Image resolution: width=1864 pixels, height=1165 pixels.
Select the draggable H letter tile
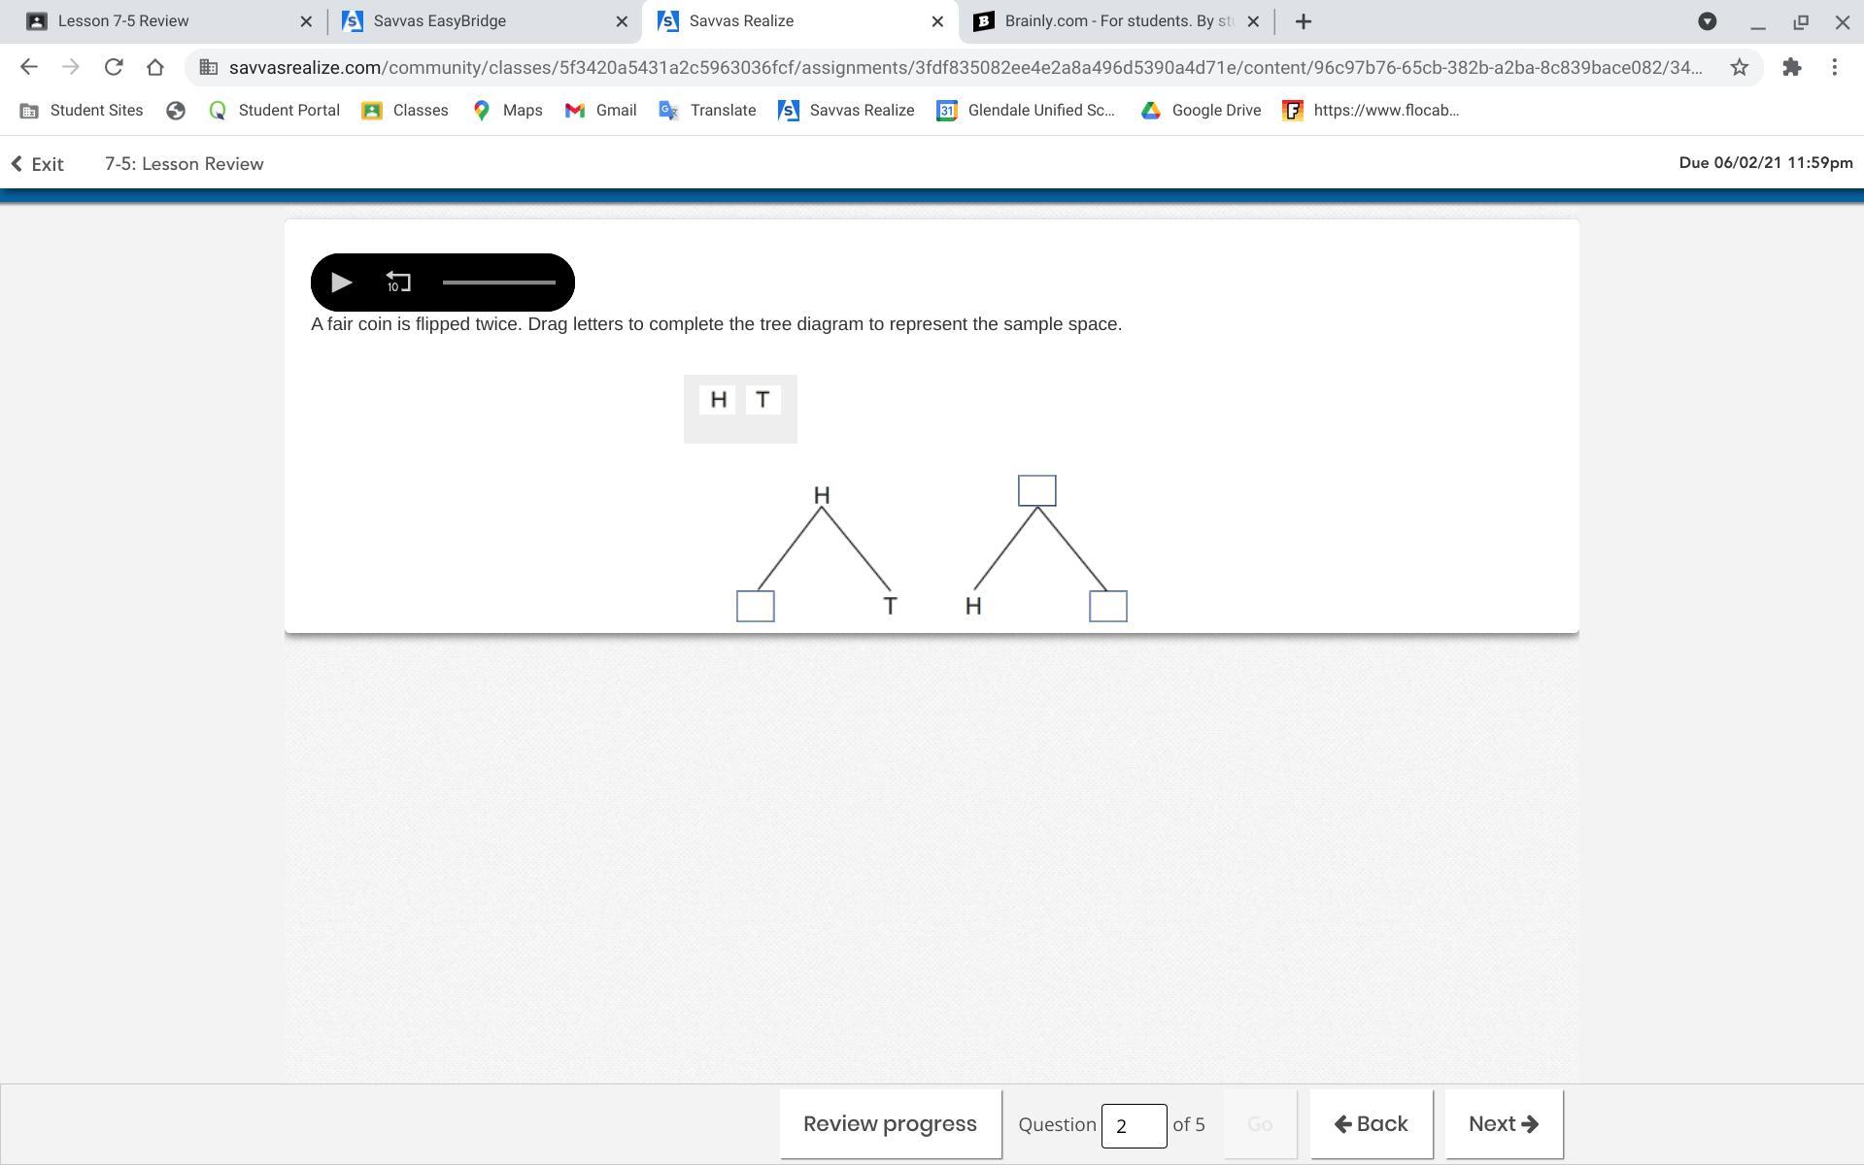tap(718, 400)
